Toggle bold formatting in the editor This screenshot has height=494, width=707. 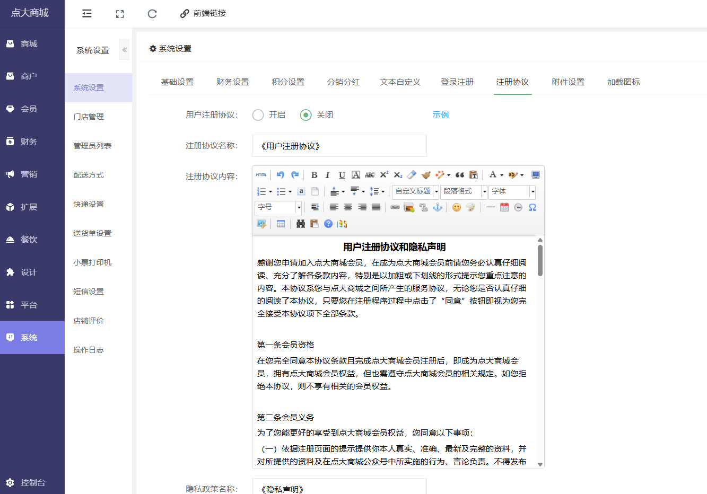314,175
